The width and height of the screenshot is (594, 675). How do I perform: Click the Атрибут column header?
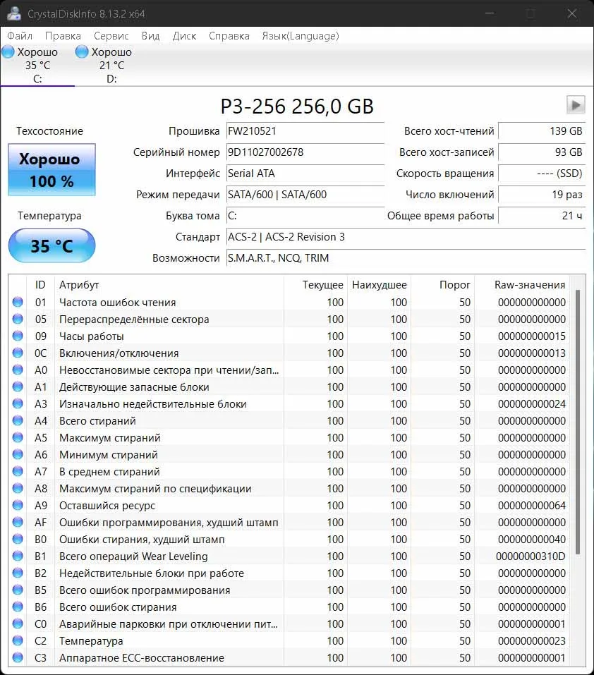tap(169, 285)
